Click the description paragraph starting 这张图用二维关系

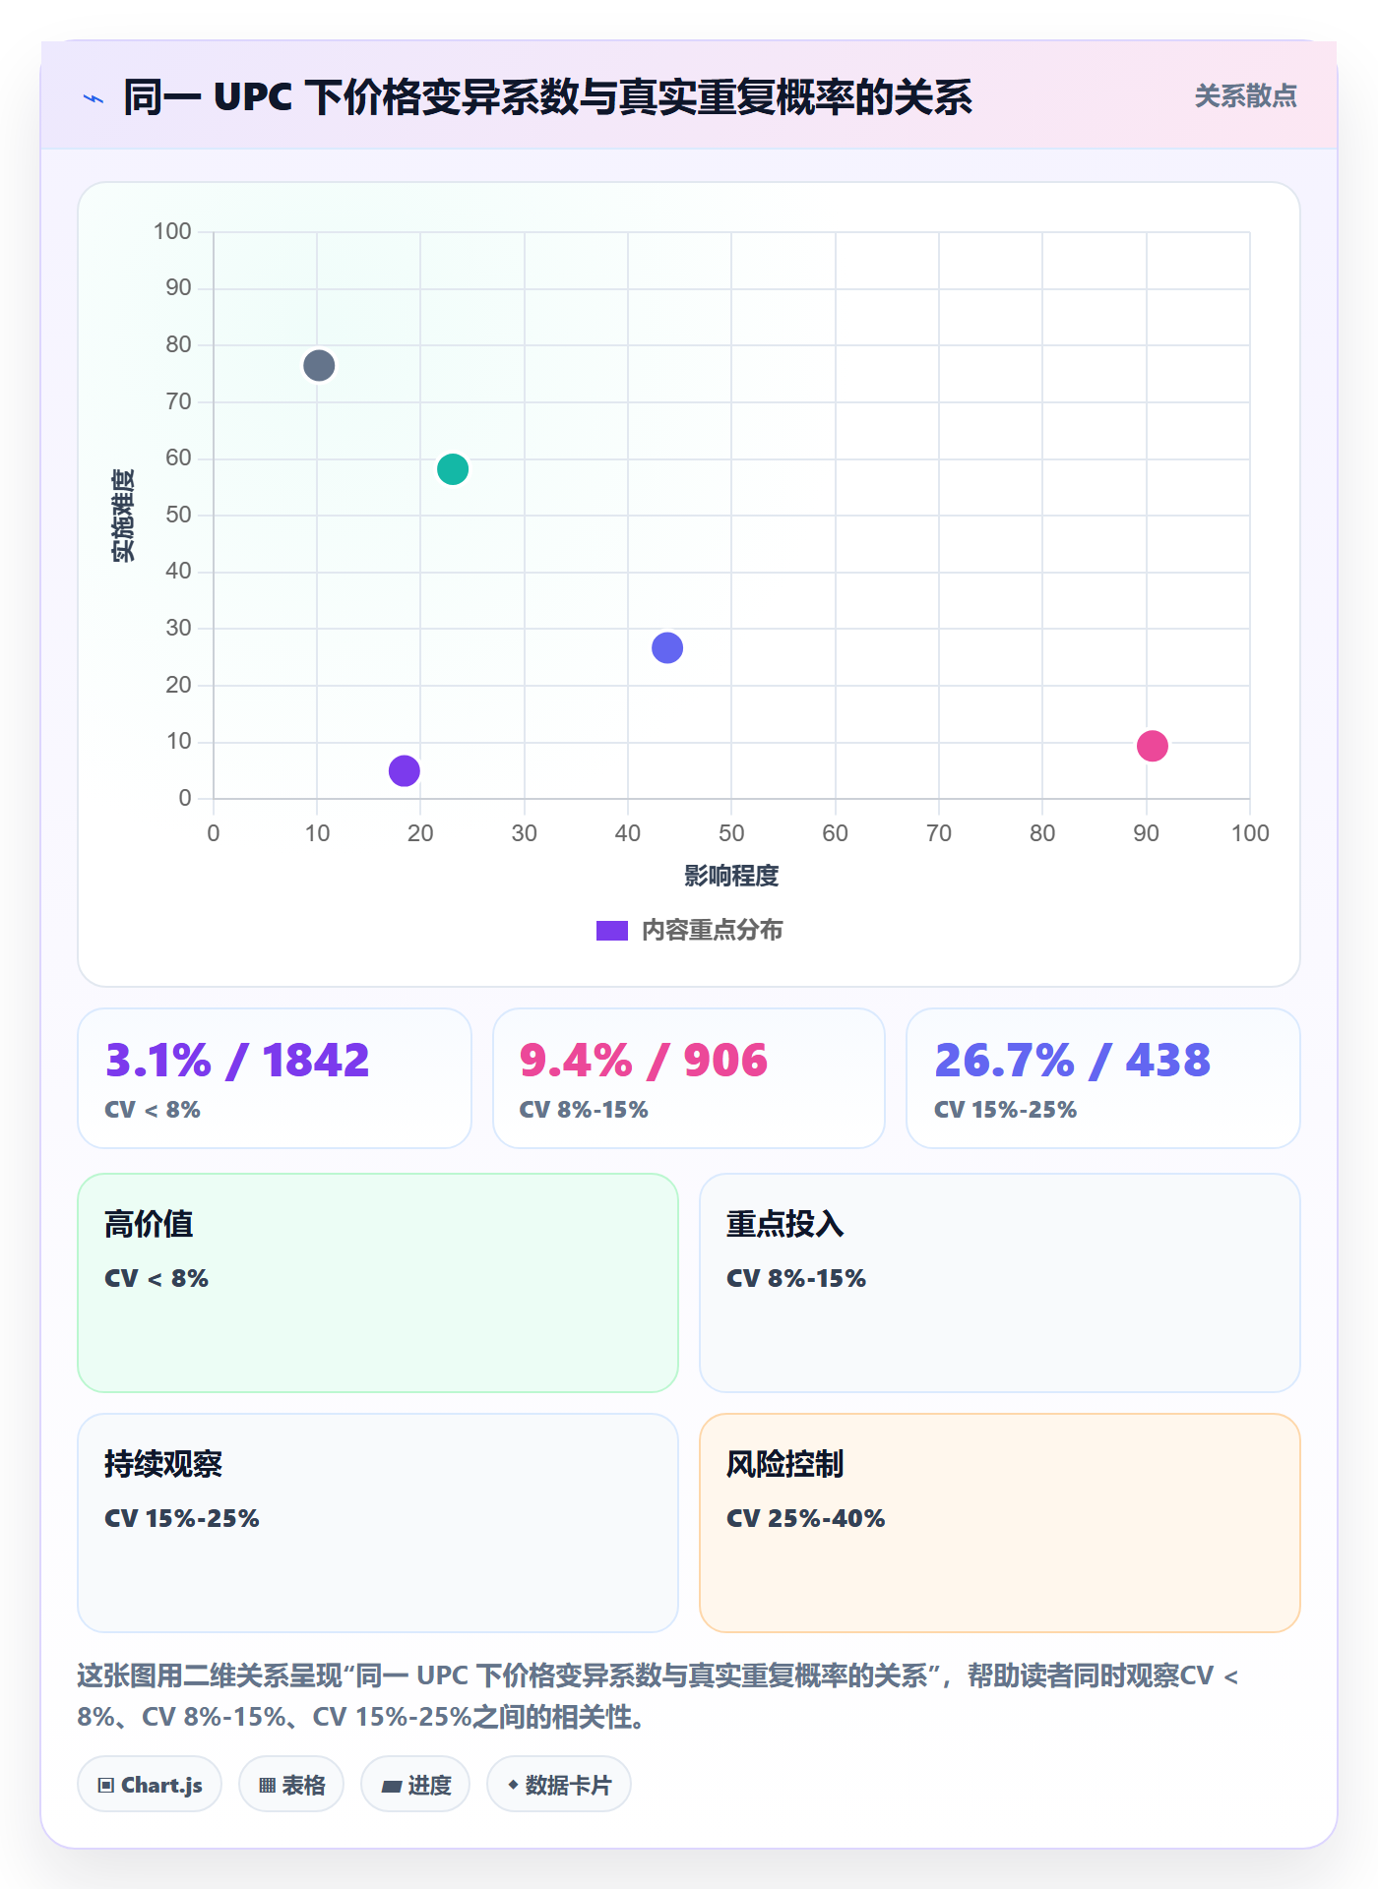[x=658, y=1696]
